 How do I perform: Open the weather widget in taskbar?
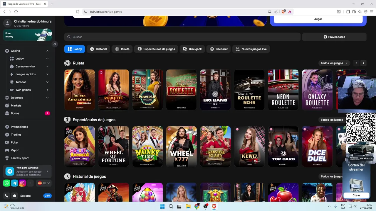pos(14,206)
